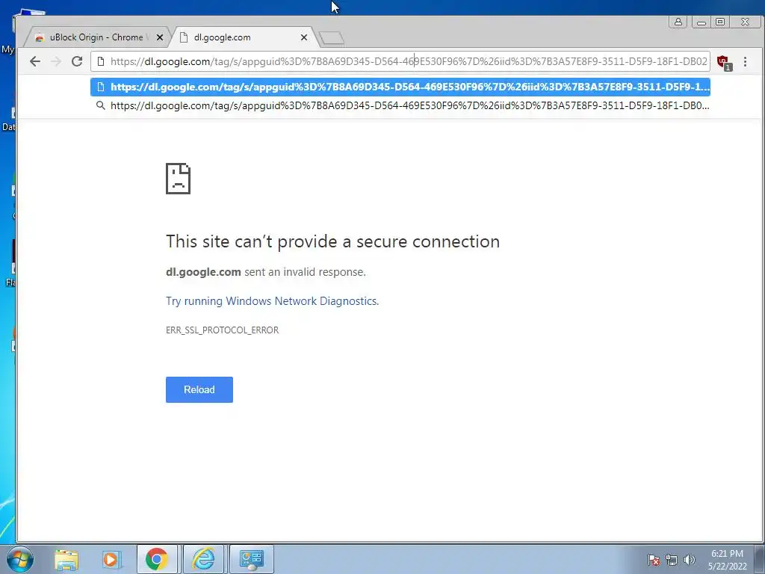This screenshot has height=574, width=765.
Task: Reload the page using the toolbar refresh icon
Action: 77,61
